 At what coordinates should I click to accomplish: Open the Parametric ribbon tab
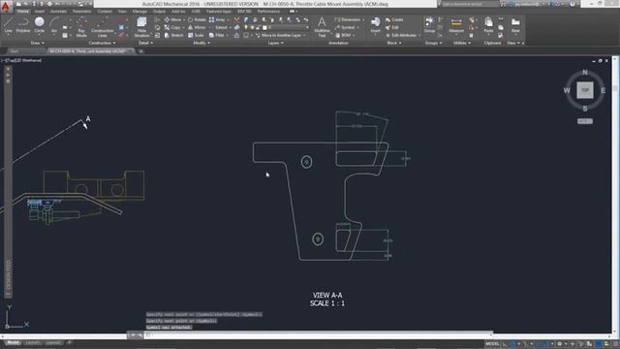click(x=81, y=11)
